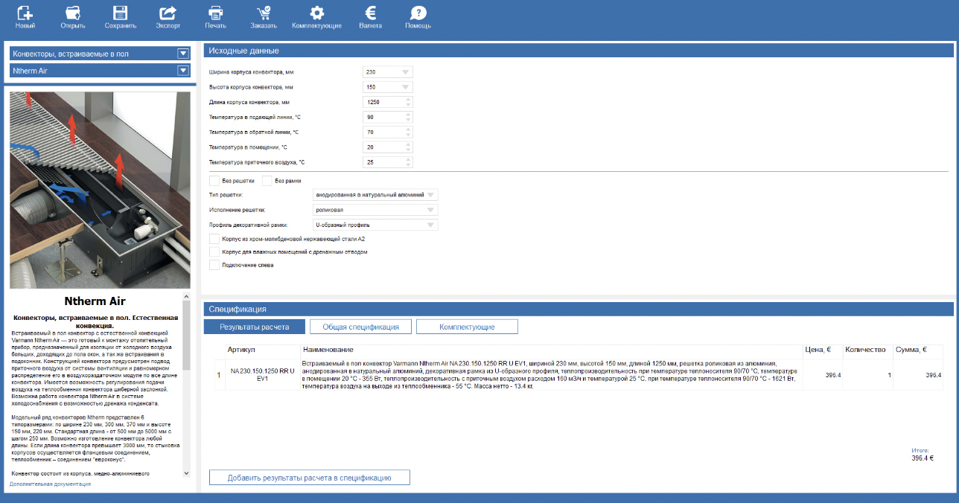959x503 pixels.
Task: Toggle the Без рамки checkbox
Action: tap(267, 181)
